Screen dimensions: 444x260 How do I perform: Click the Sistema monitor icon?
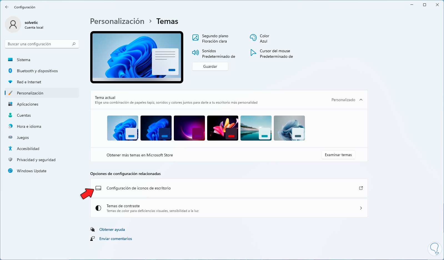[x=10, y=60]
